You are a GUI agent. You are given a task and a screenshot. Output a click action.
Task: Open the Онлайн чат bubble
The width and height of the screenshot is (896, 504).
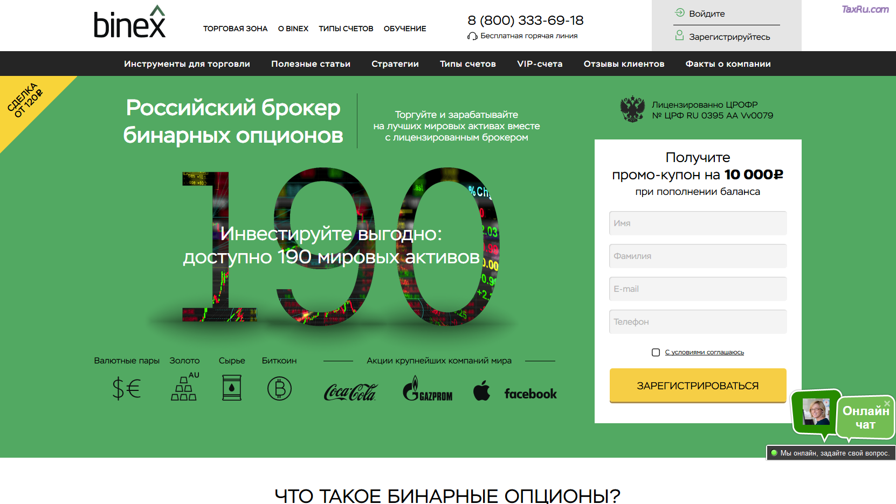tap(865, 417)
